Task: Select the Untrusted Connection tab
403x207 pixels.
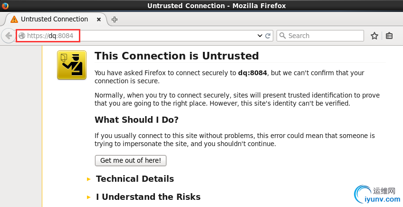Action: [55, 20]
